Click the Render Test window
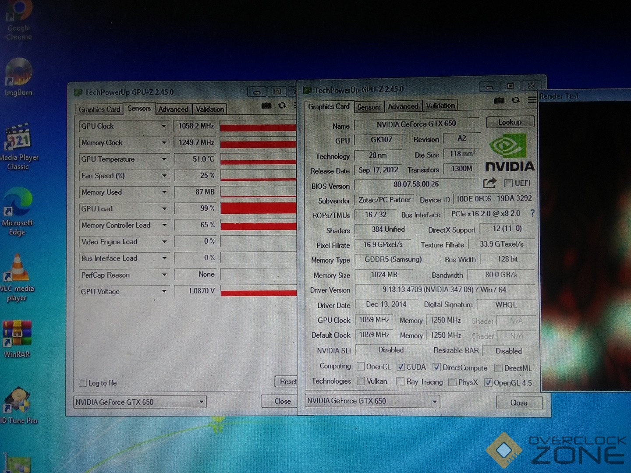 [x=585, y=241]
